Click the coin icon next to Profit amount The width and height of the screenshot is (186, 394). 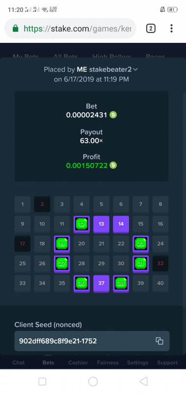point(113,165)
